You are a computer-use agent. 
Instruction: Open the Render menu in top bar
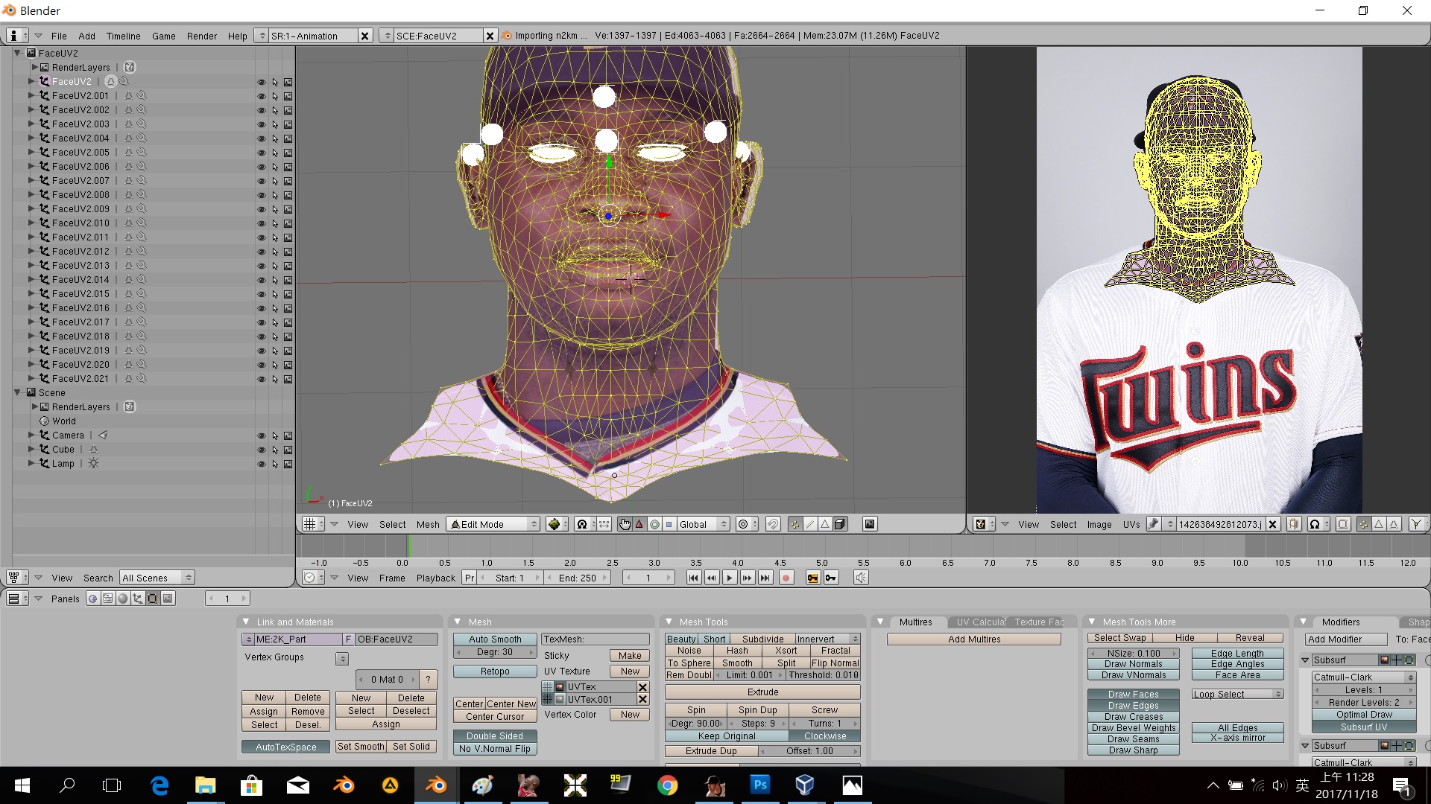202,36
